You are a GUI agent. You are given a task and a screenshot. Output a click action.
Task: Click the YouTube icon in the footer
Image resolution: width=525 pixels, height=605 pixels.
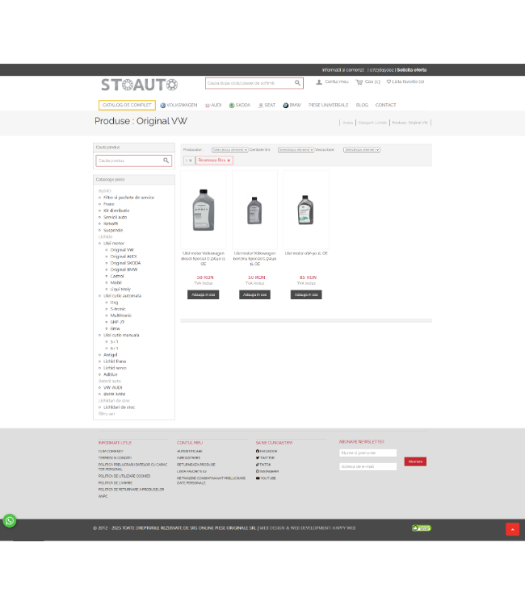click(258, 478)
